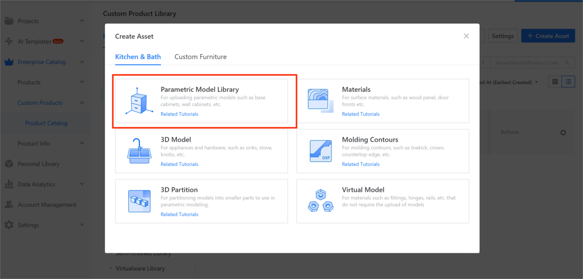
Task: Choose the 3D Model sink icon
Action: point(138,151)
